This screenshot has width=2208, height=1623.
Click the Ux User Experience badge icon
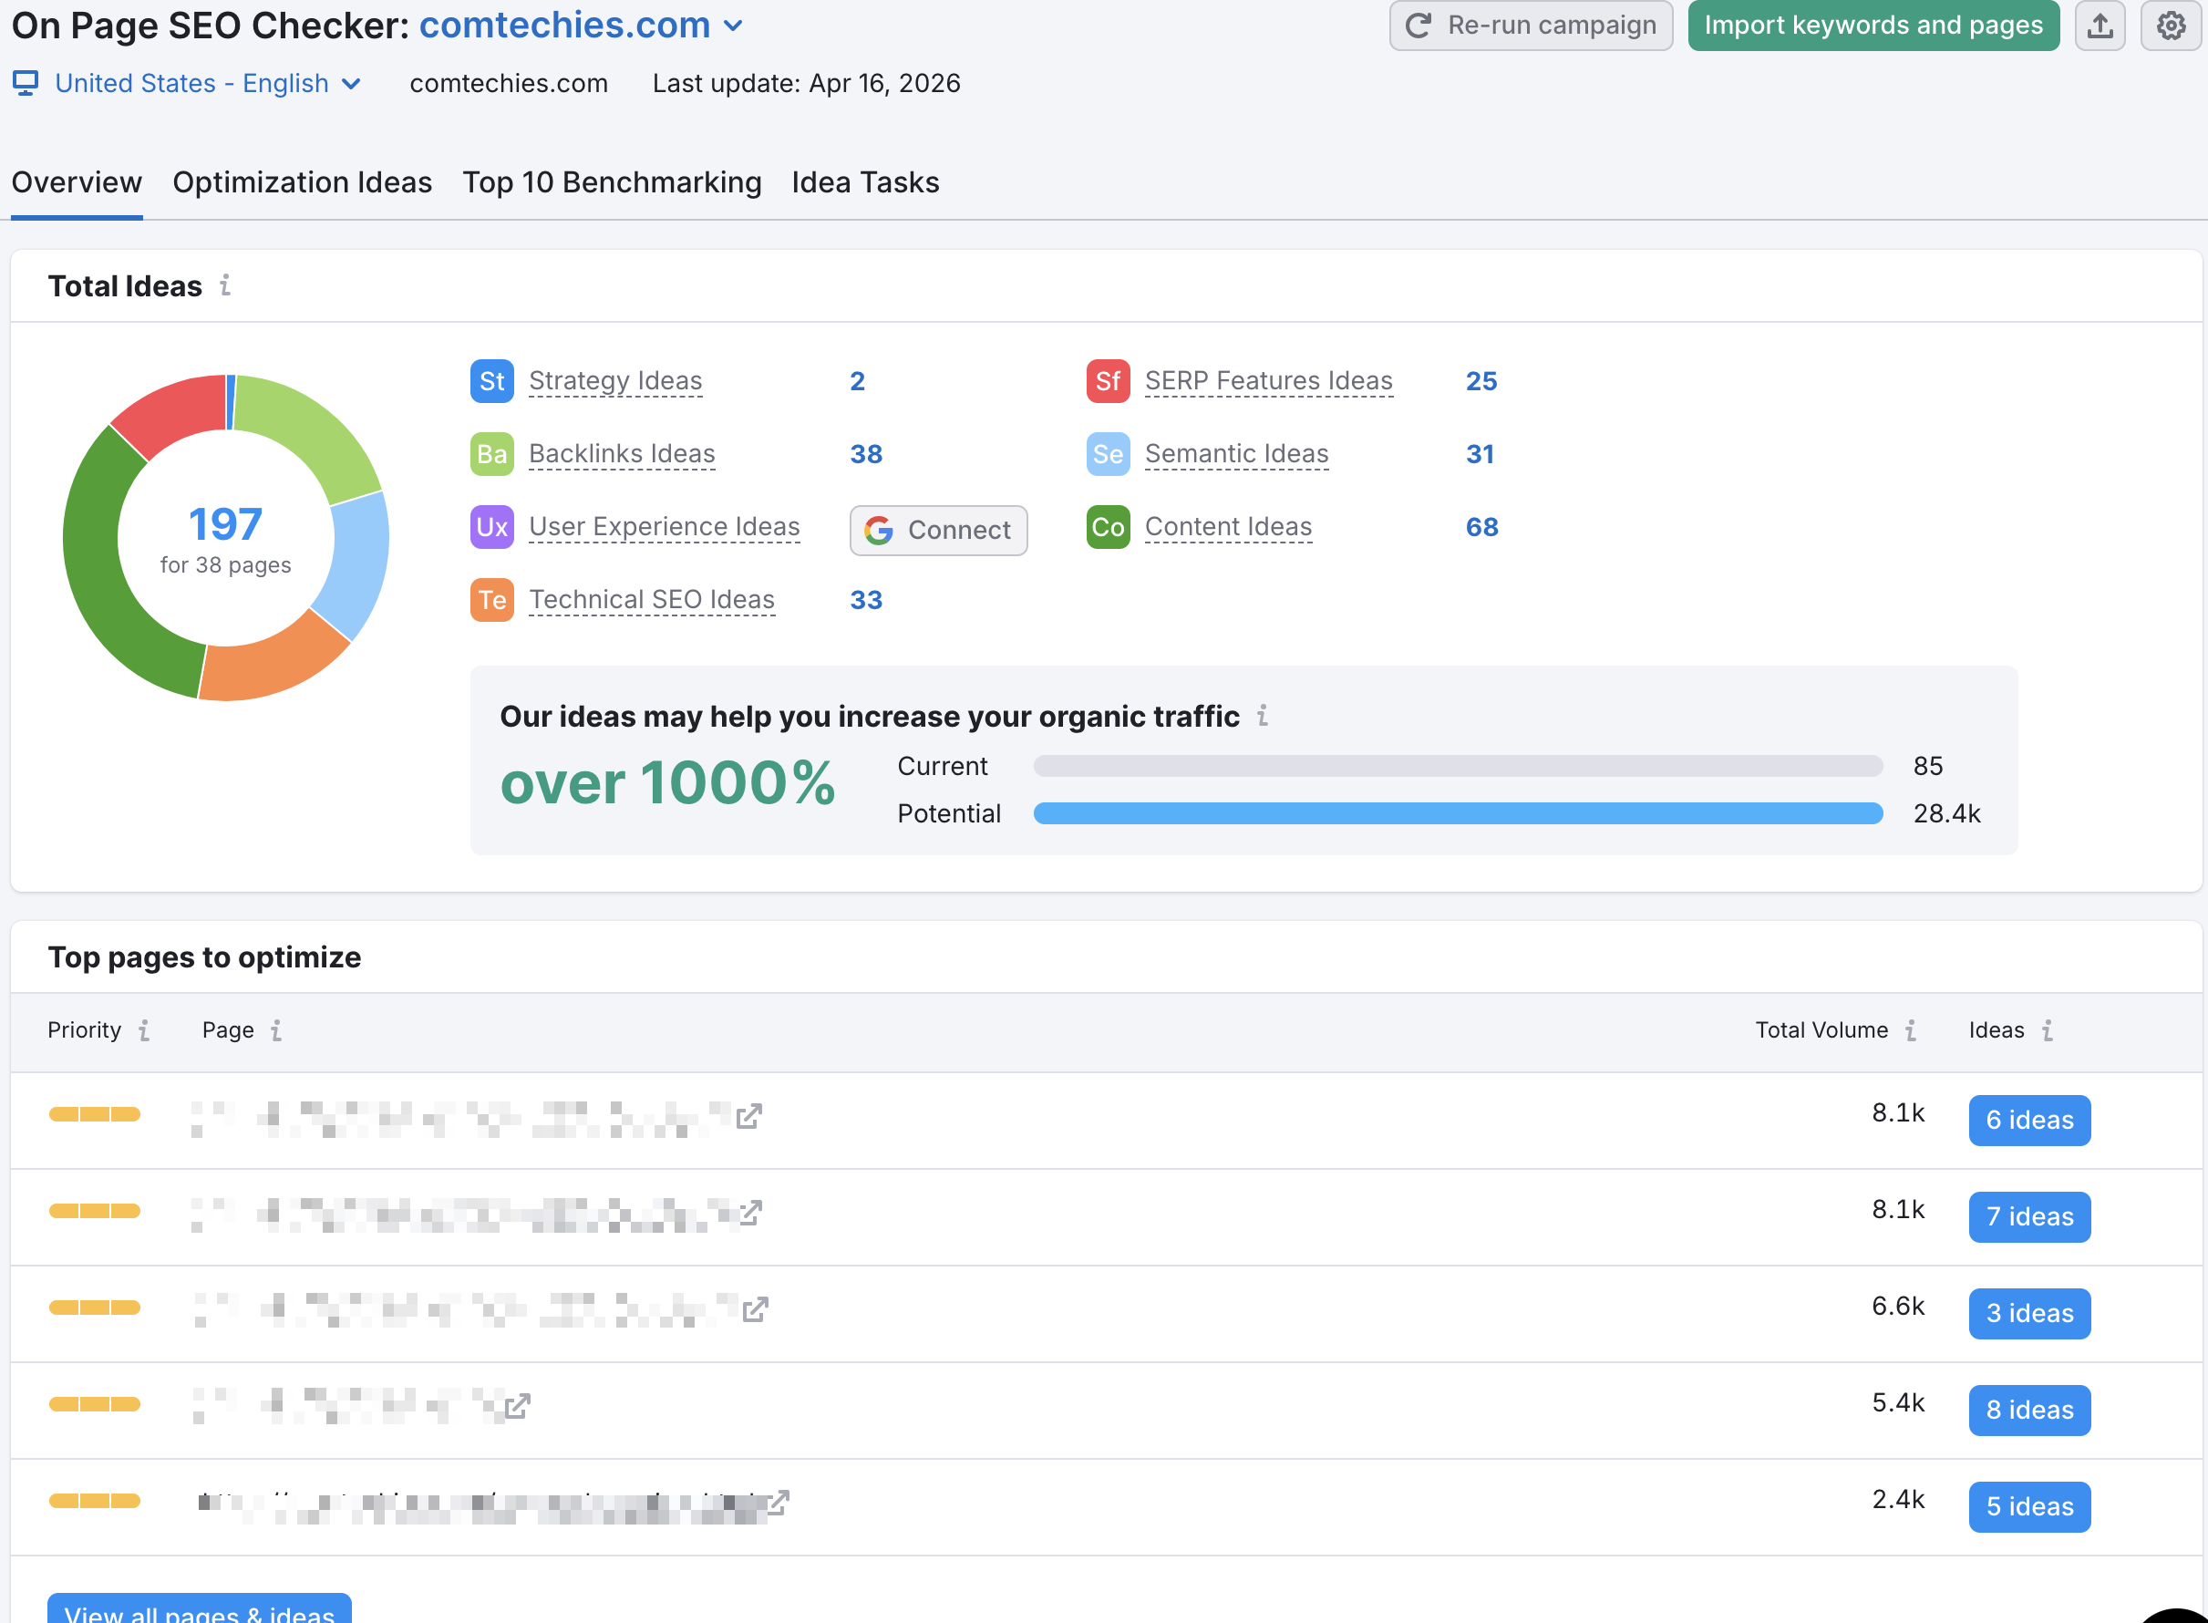[x=491, y=527]
